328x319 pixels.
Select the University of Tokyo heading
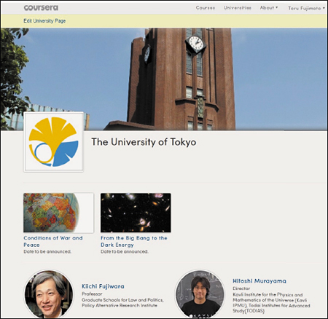[144, 142]
